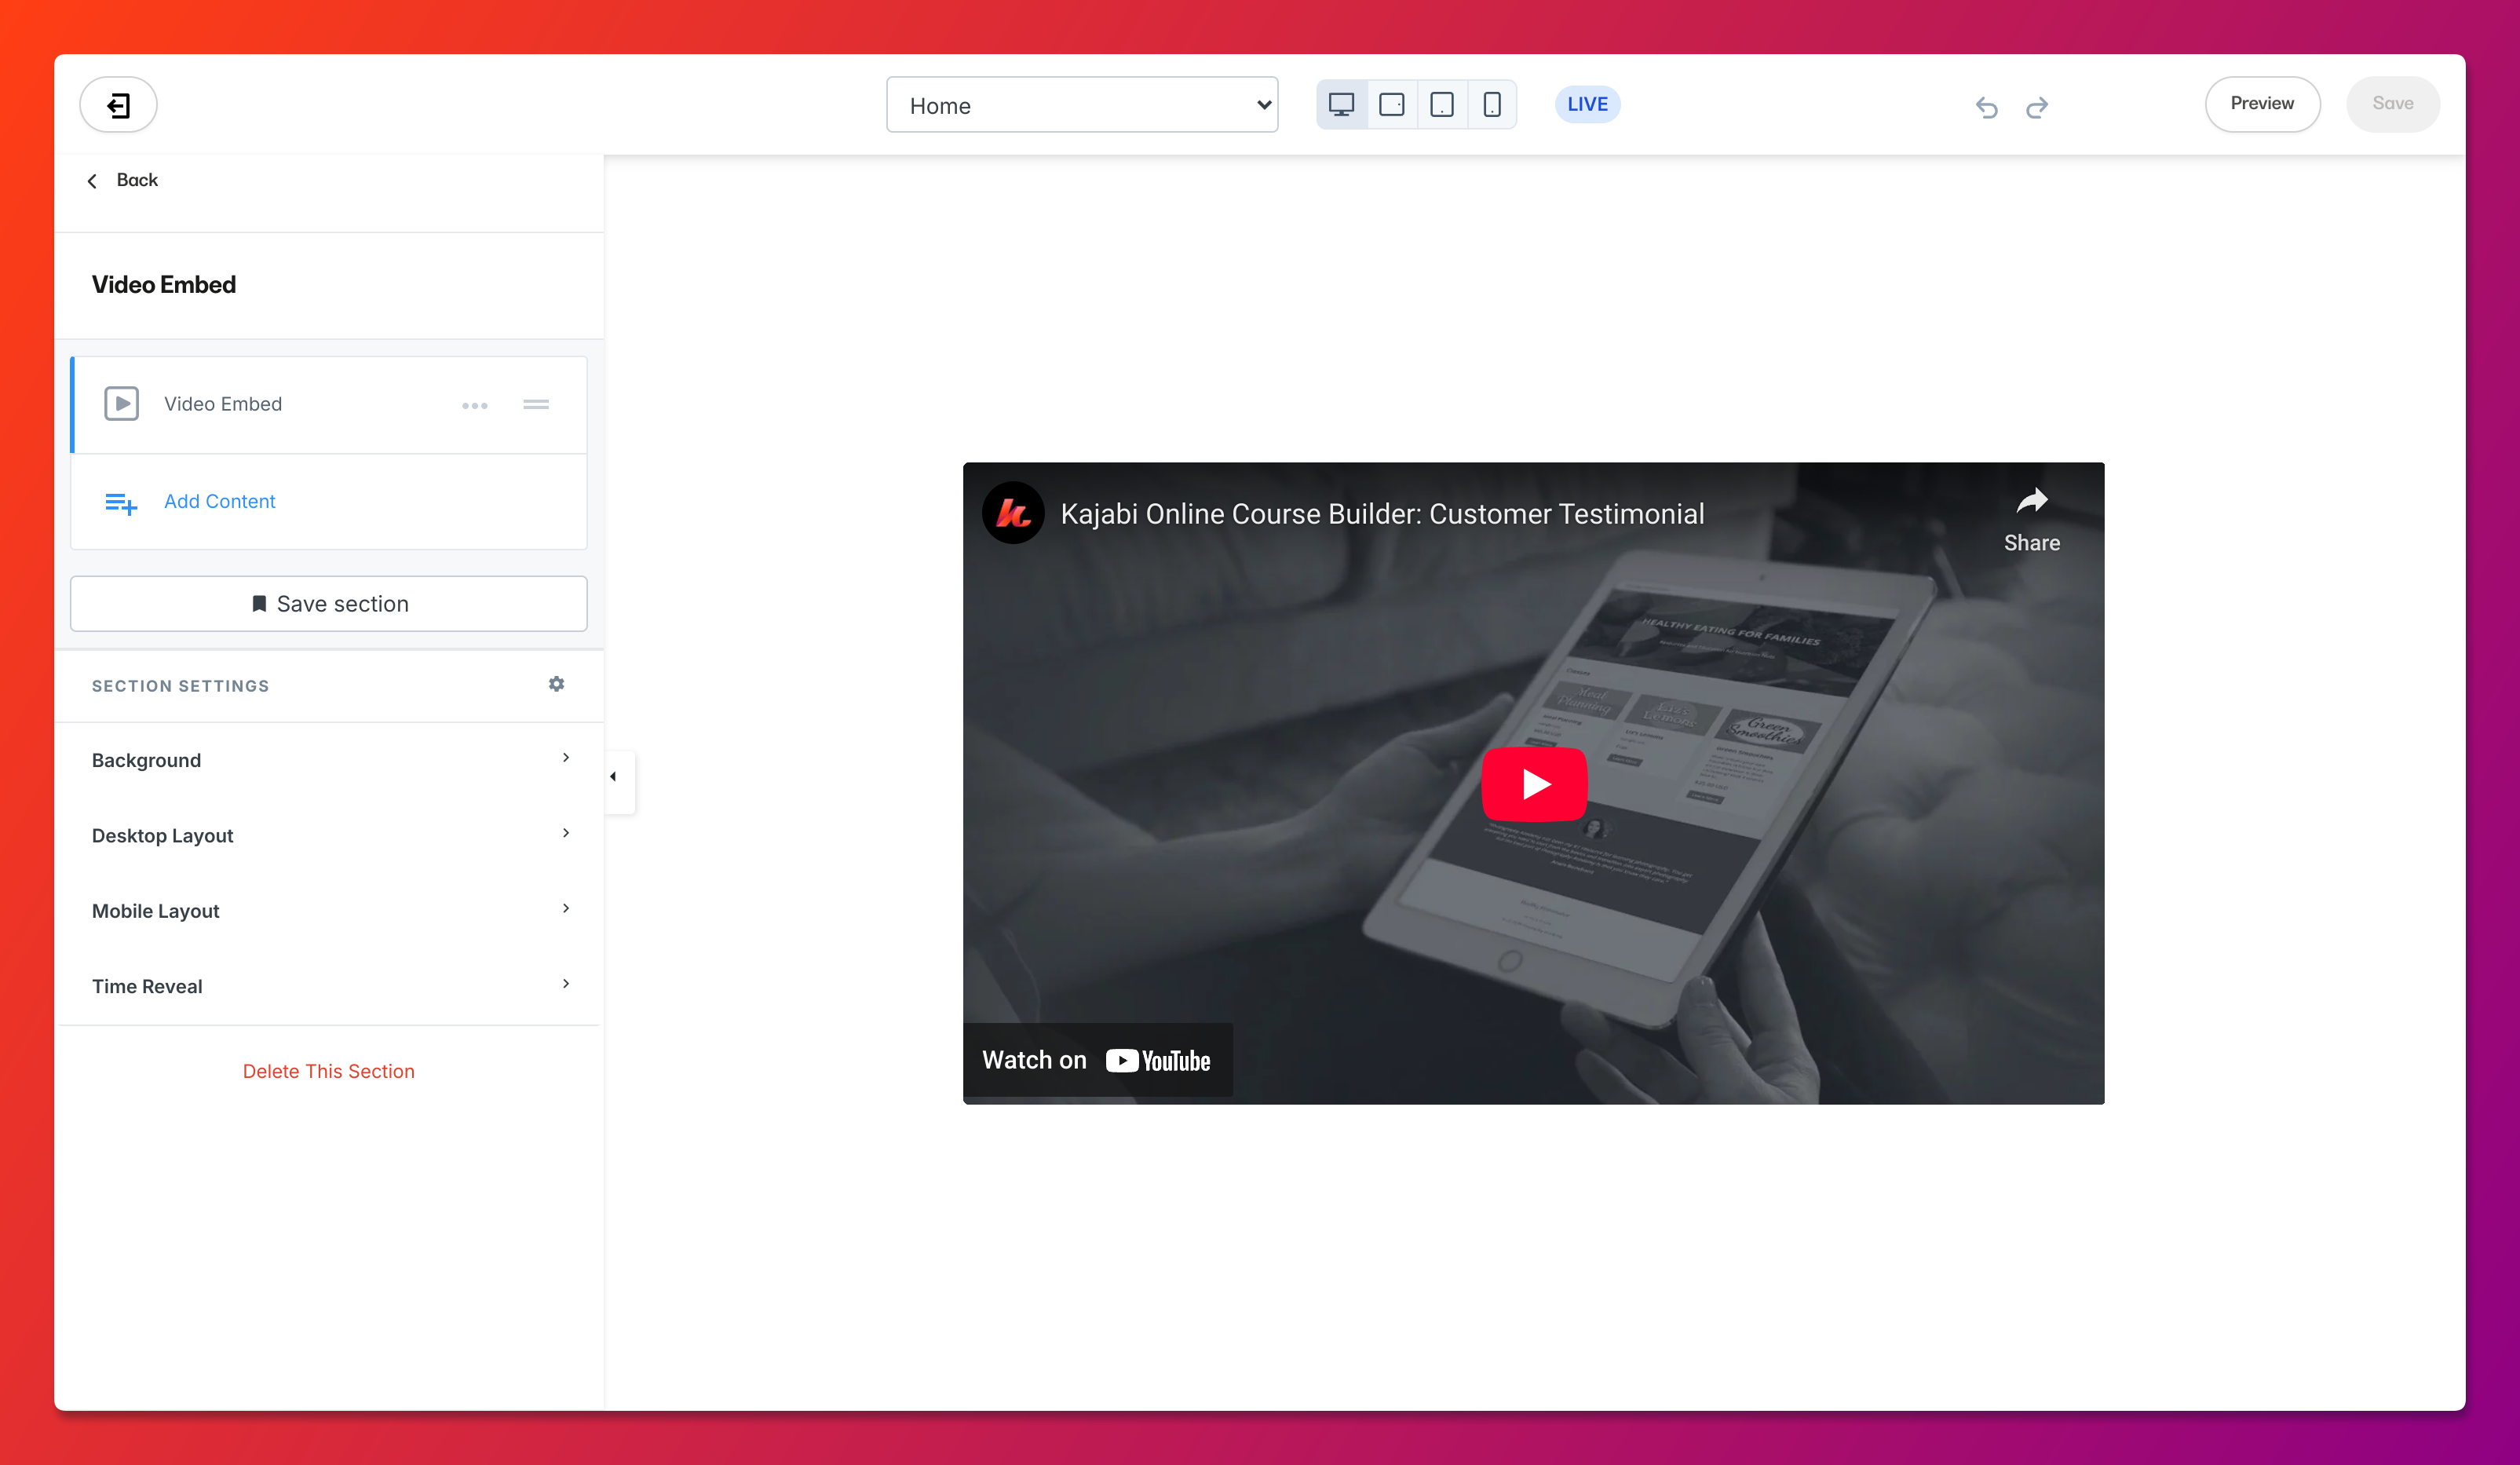Switch to portrait tablet preview
Viewport: 2520px width, 1465px height.
[x=1441, y=104]
